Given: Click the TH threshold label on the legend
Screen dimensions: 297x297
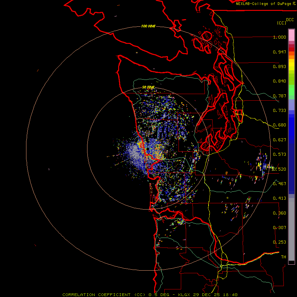Looking at the screenshot, I should tap(283, 257).
